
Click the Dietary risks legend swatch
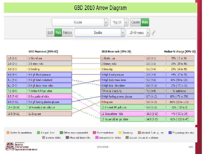click(44, 137)
